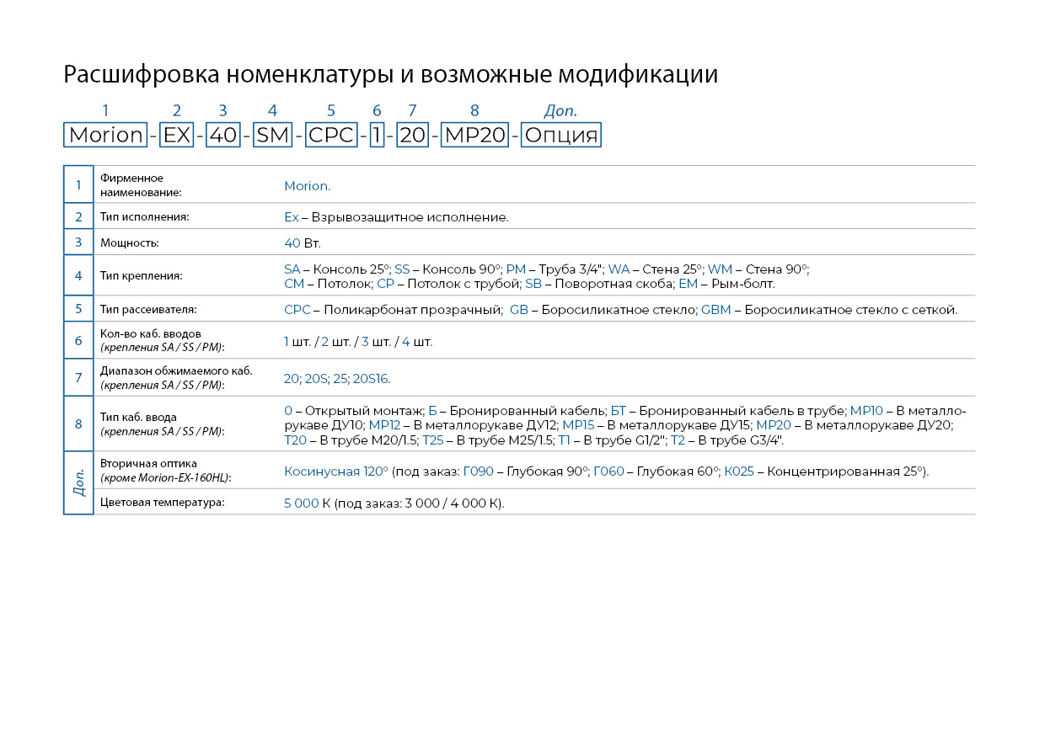
Task: Select the "EX" box in the code string
Action: (x=177, y=135)
